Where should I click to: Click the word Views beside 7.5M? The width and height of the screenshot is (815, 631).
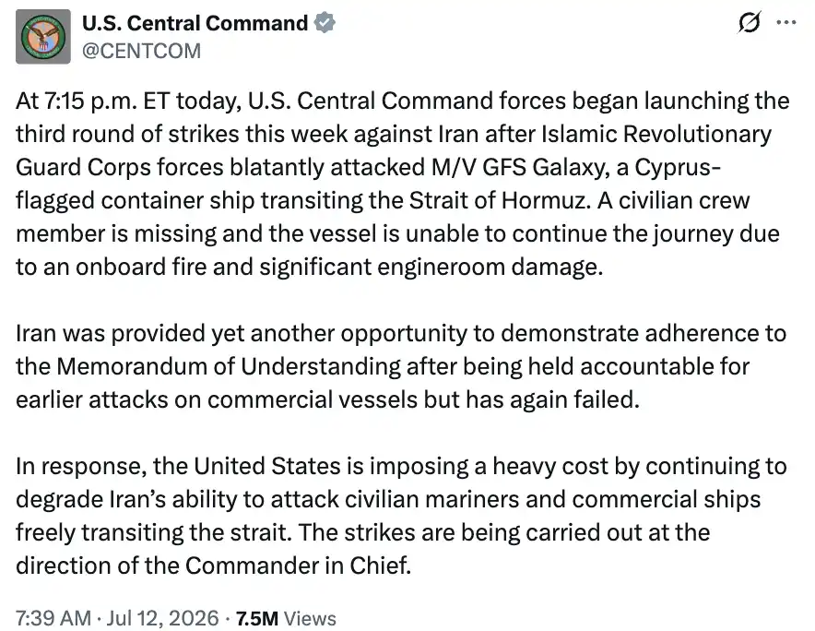tap(311, 618)
